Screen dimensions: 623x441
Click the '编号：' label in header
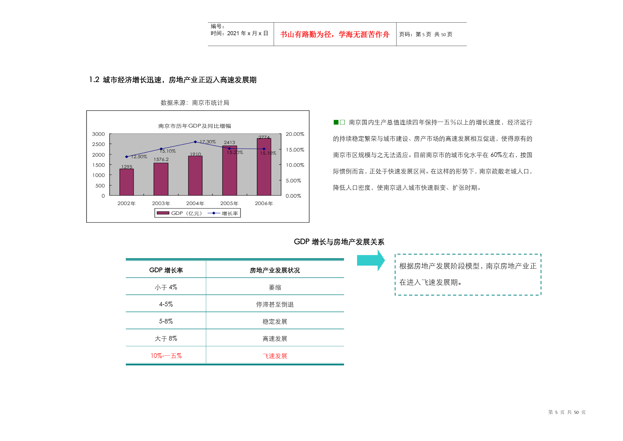tap(218, 26)
